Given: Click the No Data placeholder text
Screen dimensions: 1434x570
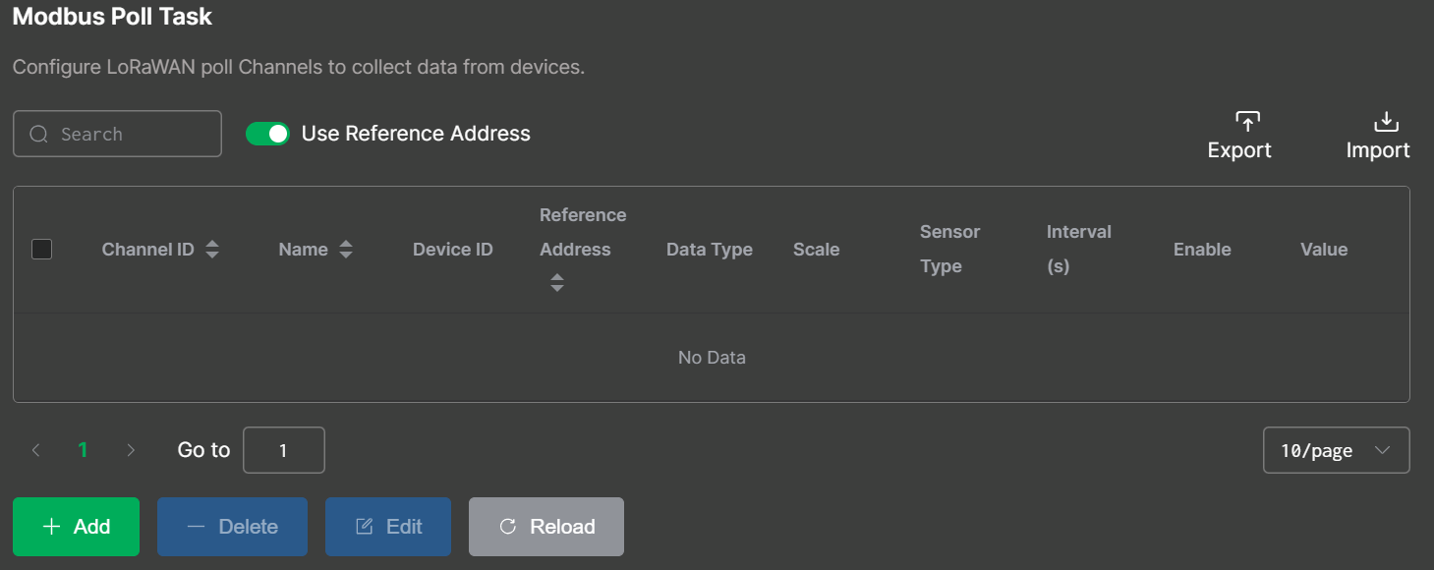Looking at the screenshot, I should (x=712, y=358).
